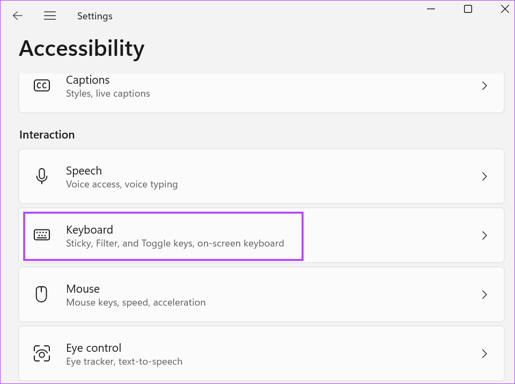Click the Settings window title
The height and width of the screenshot is (384, 515).
pos(94,16)
